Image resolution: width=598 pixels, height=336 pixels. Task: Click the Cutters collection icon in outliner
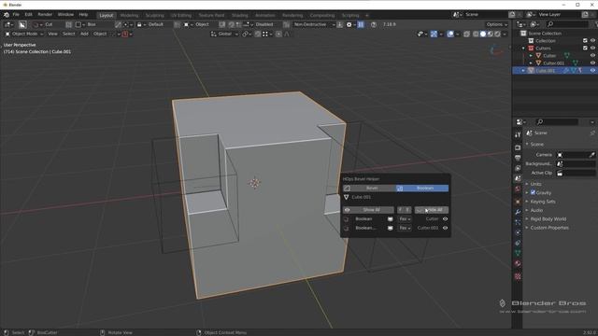click(531, 48)
